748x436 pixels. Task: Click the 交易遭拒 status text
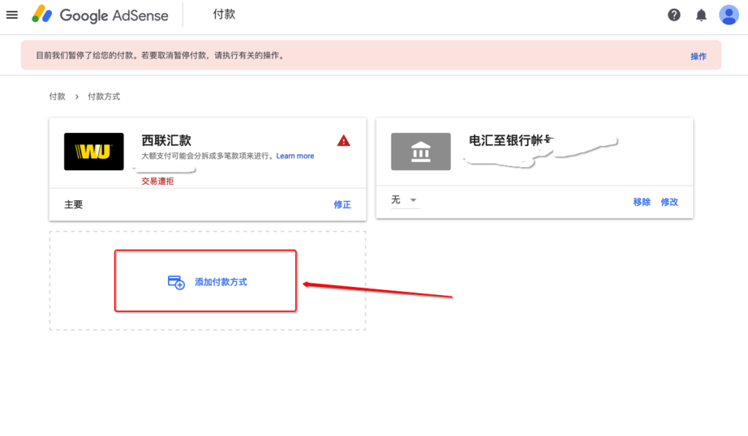[x=158, y=181]
